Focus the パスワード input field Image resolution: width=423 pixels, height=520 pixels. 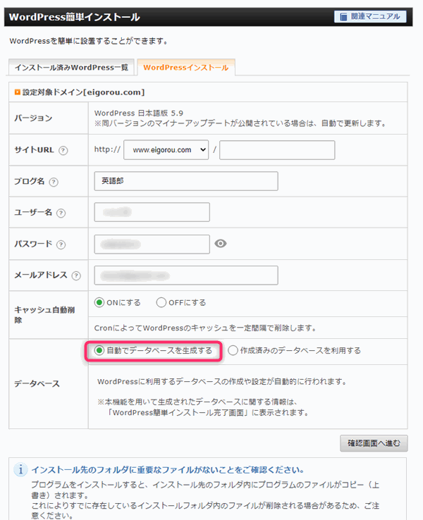152,244
